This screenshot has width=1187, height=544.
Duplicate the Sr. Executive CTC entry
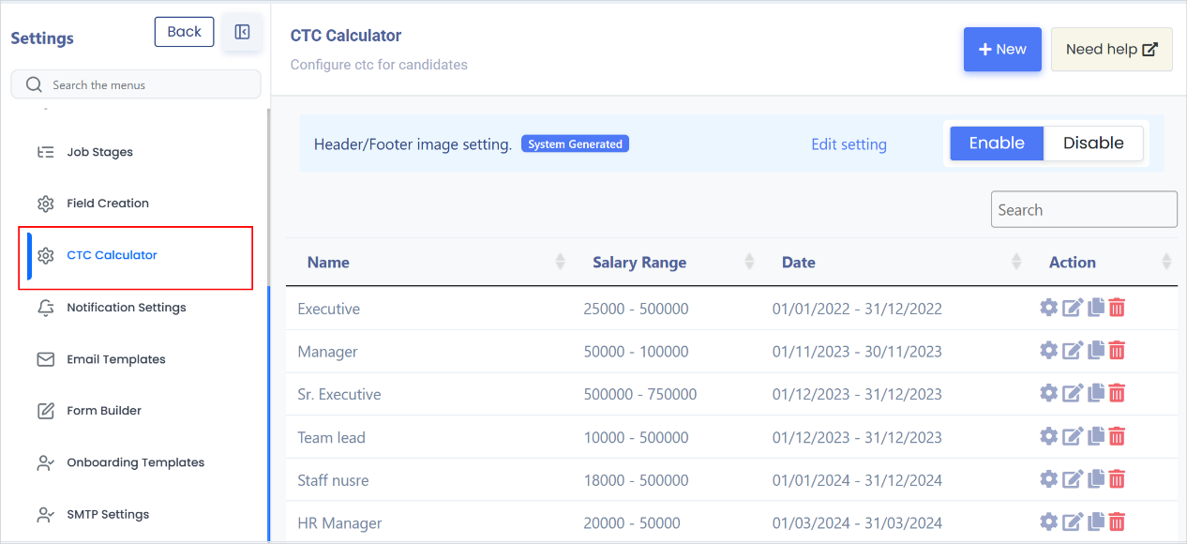1095,394
